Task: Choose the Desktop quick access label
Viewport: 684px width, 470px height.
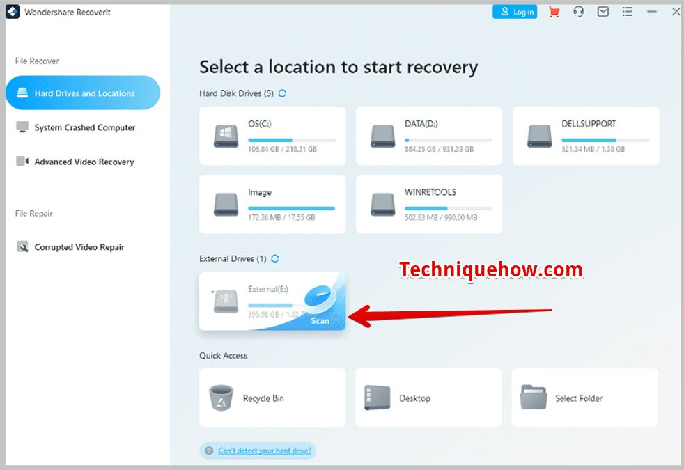Action: click(x=415, y=398)
